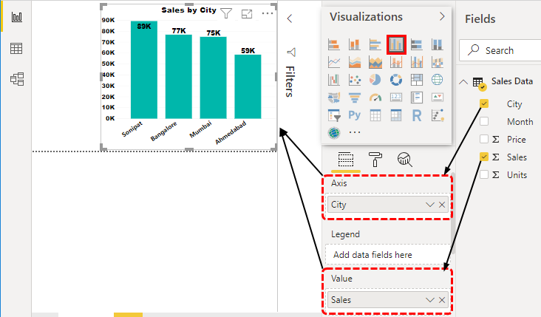Viewport: 541px width, 317px height.
Task: Add a Slicer visual
Action: click(333, 115)
